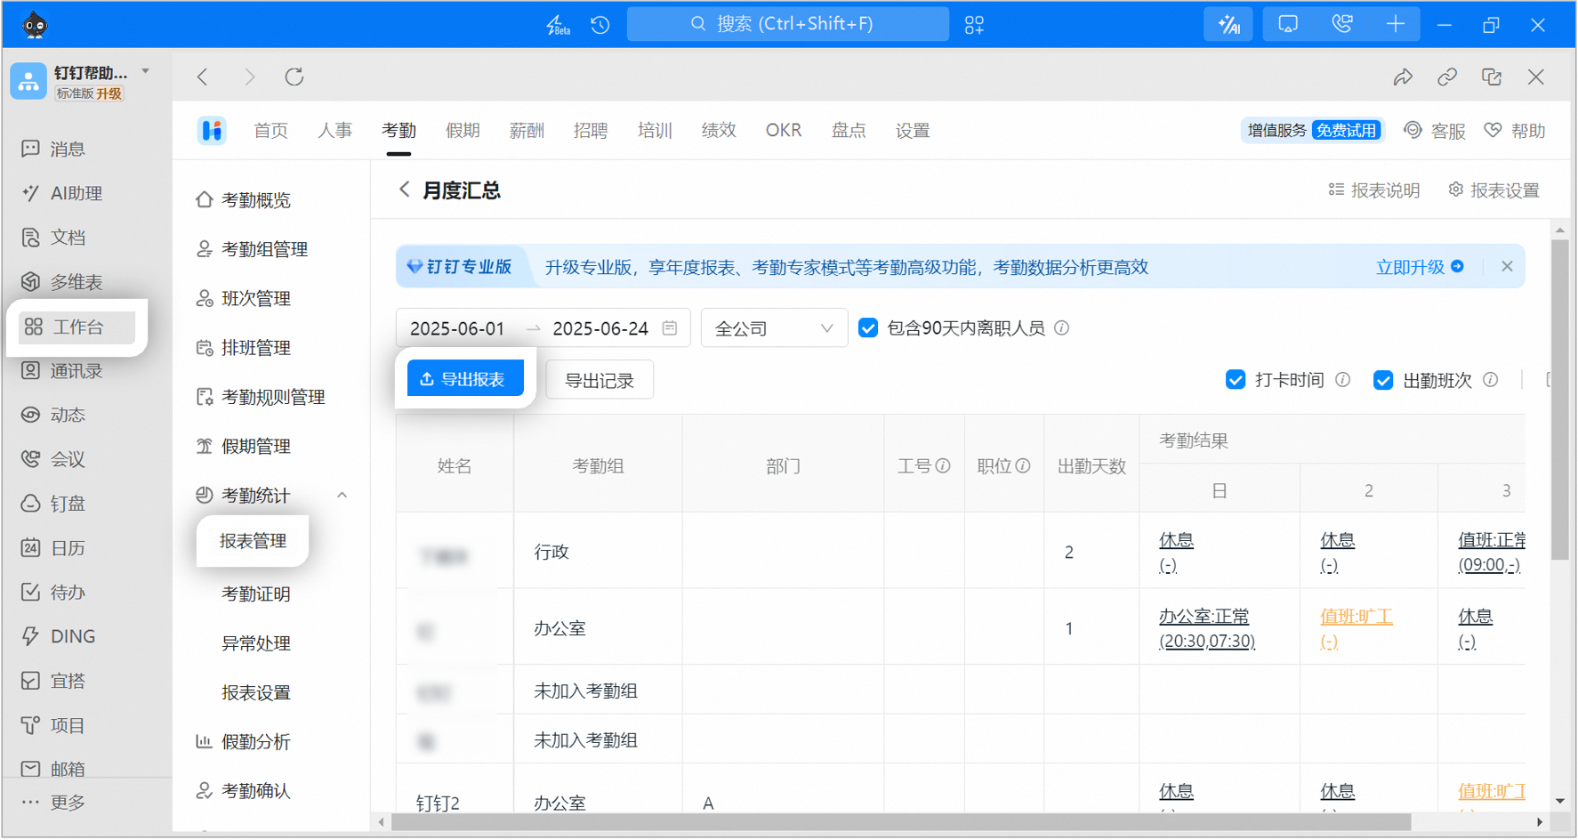Uncheck the 出勤班次 checkbox
The image size is (1578, 840).
pyautogui.click(x=1383, y=380)
